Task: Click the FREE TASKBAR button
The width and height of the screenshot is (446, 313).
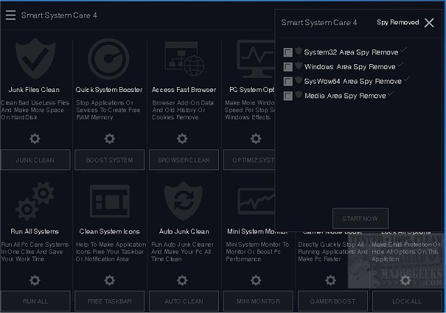Action: [109, 301]
